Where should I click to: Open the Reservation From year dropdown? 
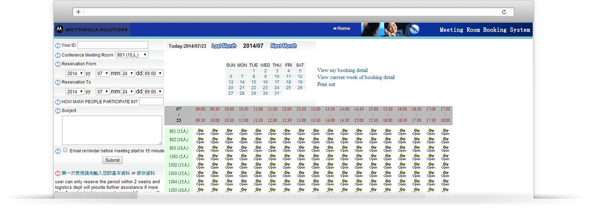pos(75,73)
